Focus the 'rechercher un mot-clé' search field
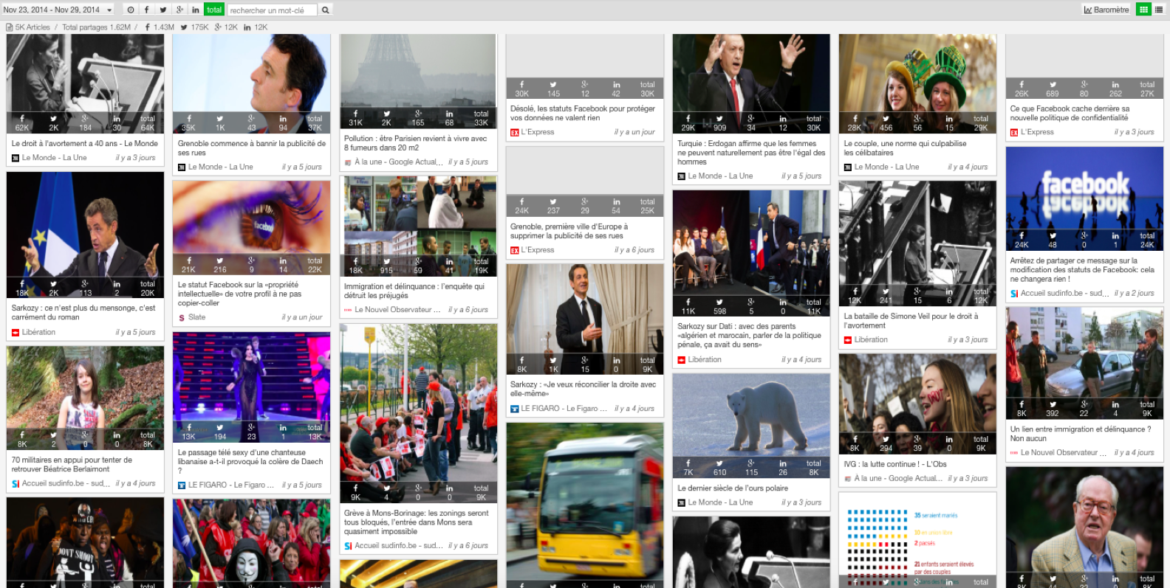1170x588 pixels. [x=272, y=10]
